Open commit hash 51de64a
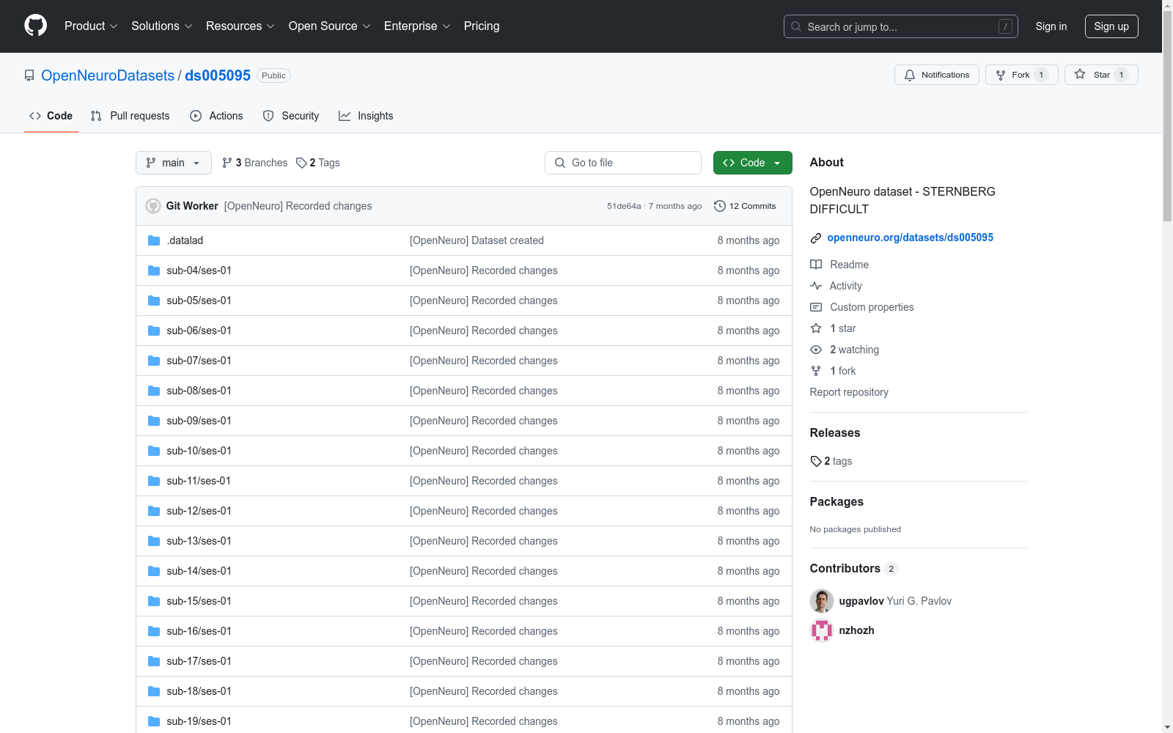The height and width of the screenshot is (733, 1173). 624,206
